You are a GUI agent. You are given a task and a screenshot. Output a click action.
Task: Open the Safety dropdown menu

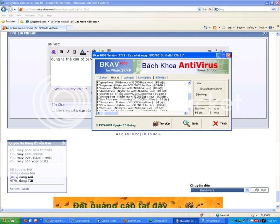[x=252, y=28]
